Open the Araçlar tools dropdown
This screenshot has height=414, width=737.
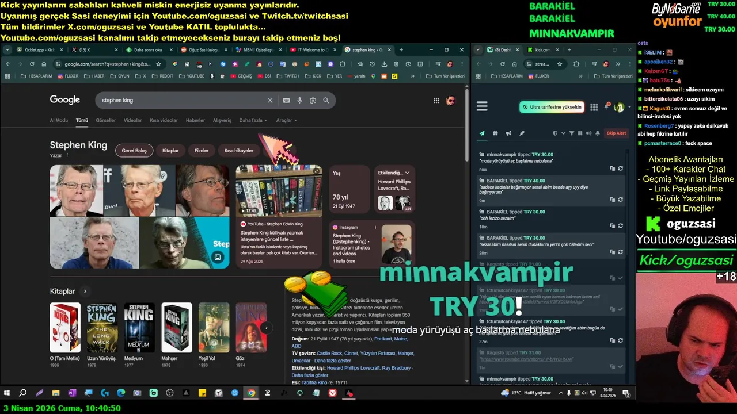coord(286,120)
